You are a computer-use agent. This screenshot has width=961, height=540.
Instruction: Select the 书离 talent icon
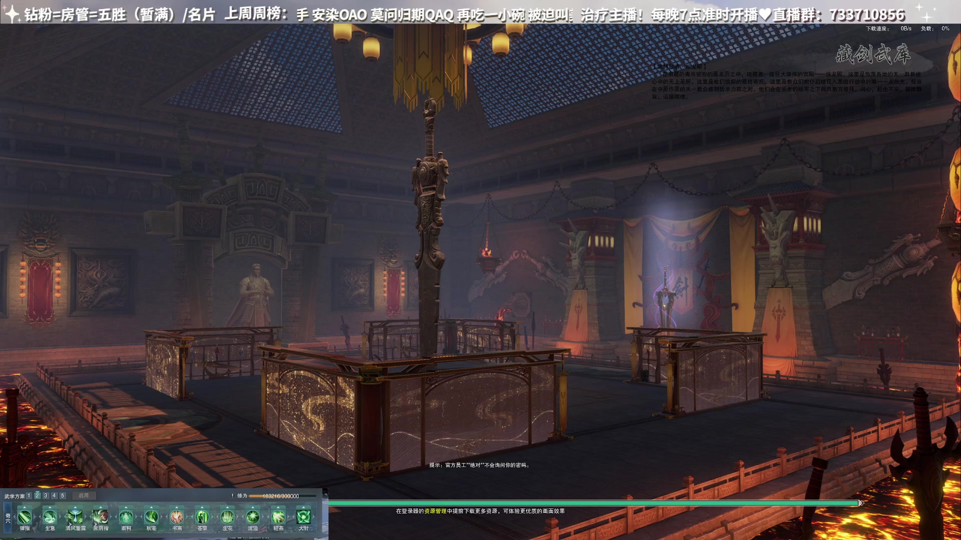point(177,516)
